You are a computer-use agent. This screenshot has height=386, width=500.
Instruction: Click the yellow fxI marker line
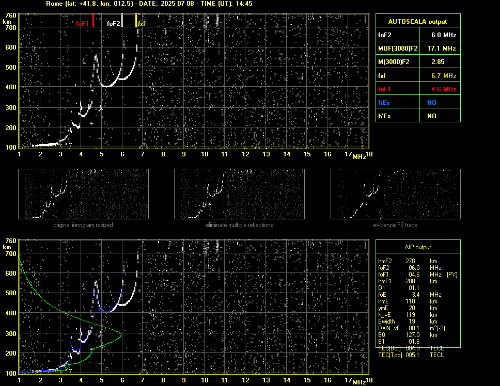coord(136,20)
